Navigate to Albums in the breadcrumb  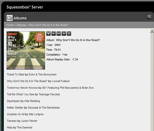click(x=21, y=25)
